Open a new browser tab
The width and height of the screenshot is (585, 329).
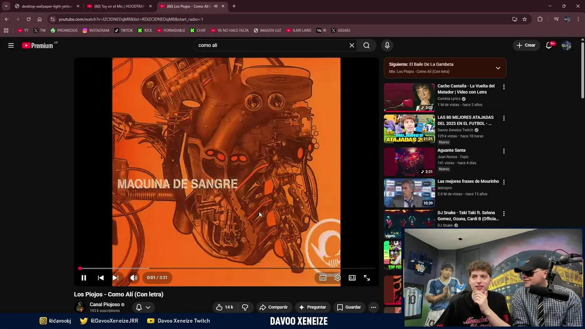pyautogui.click(x=234, y=6)
